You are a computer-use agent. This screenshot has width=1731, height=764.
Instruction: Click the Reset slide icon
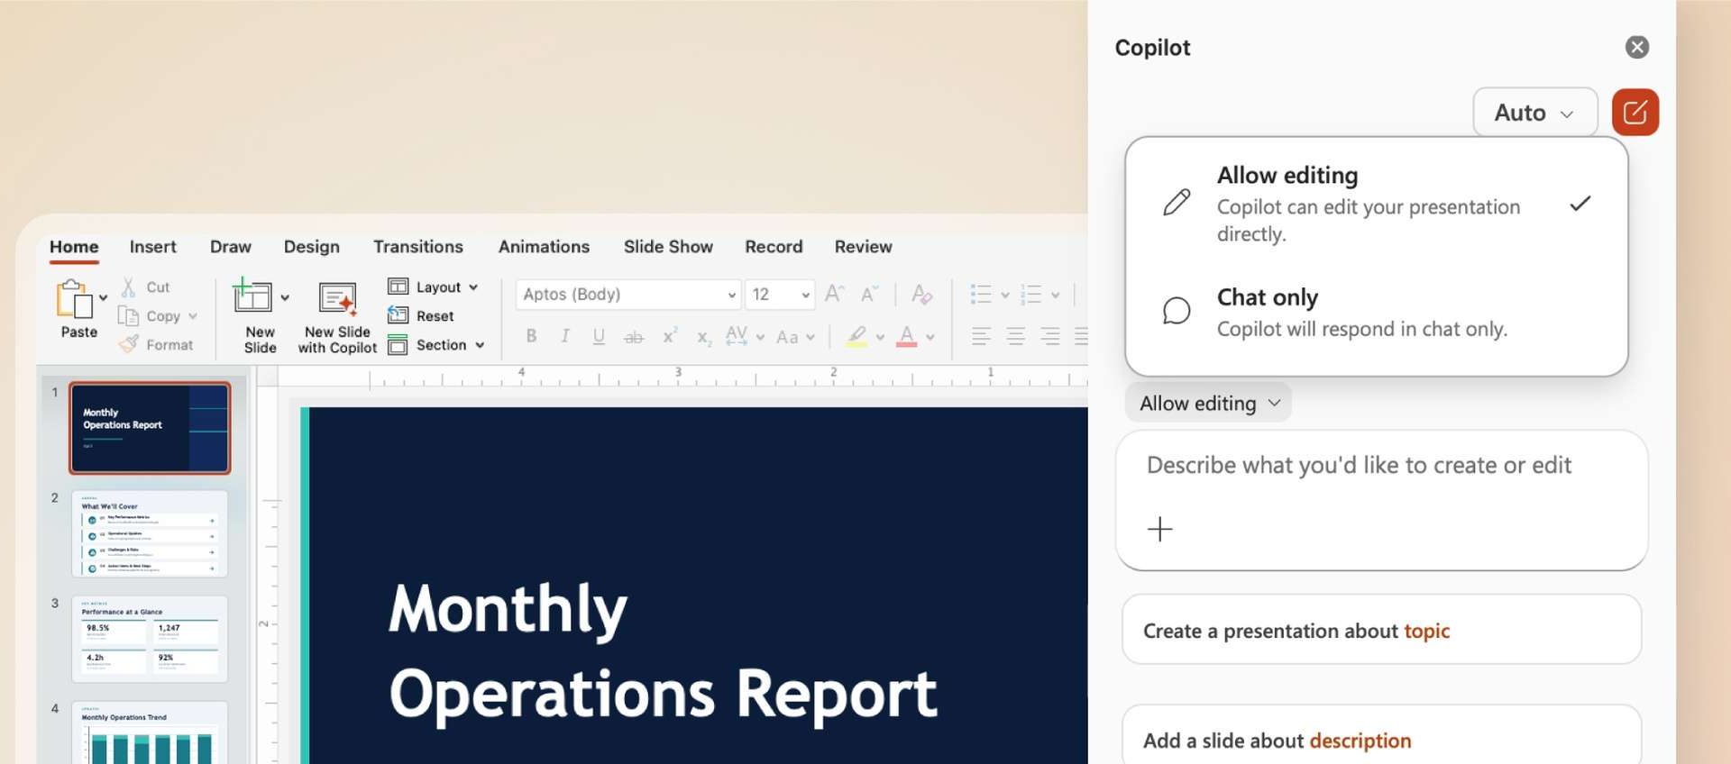[x=398, y=315]
